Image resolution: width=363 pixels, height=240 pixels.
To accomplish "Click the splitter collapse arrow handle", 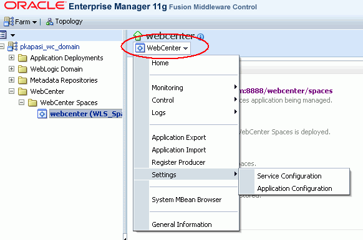I will click(125, 237).
